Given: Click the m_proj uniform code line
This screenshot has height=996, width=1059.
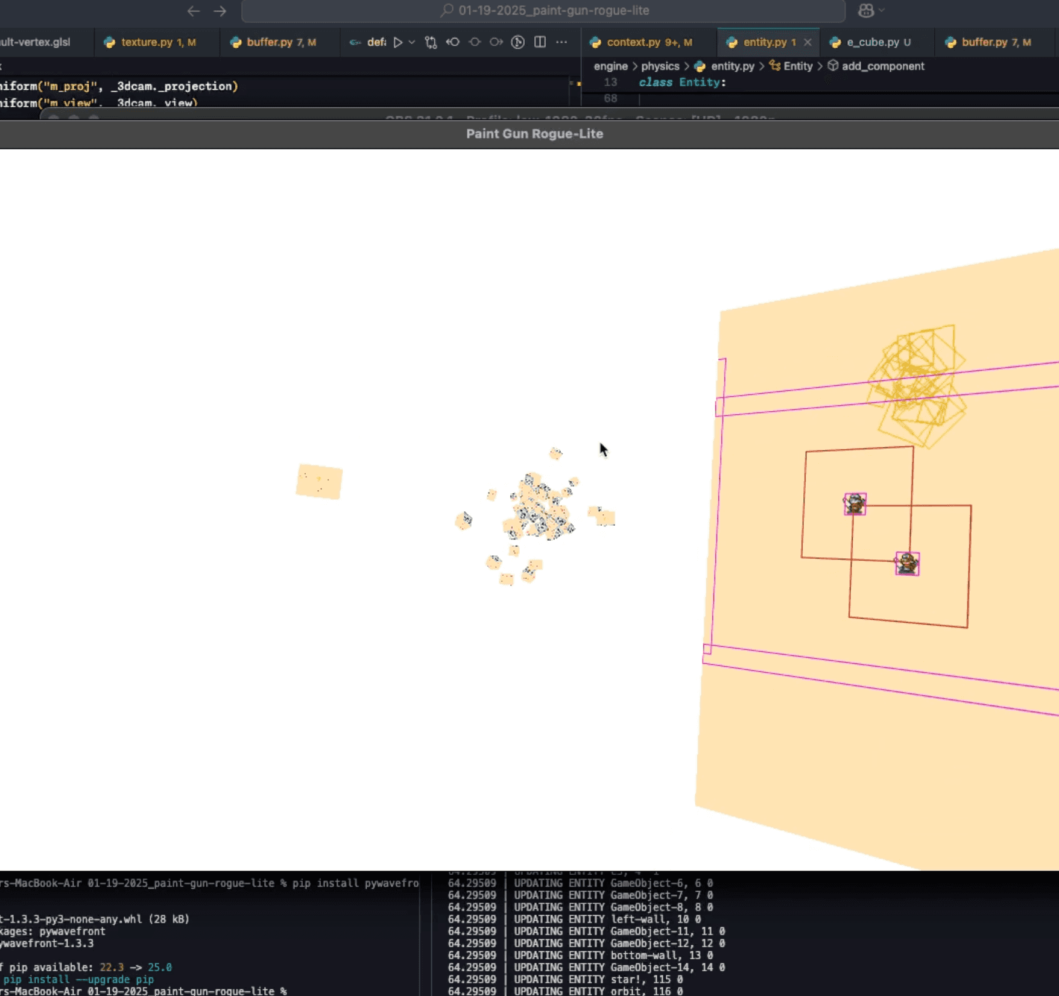Looking at the screenshot, I should (119, 86).
